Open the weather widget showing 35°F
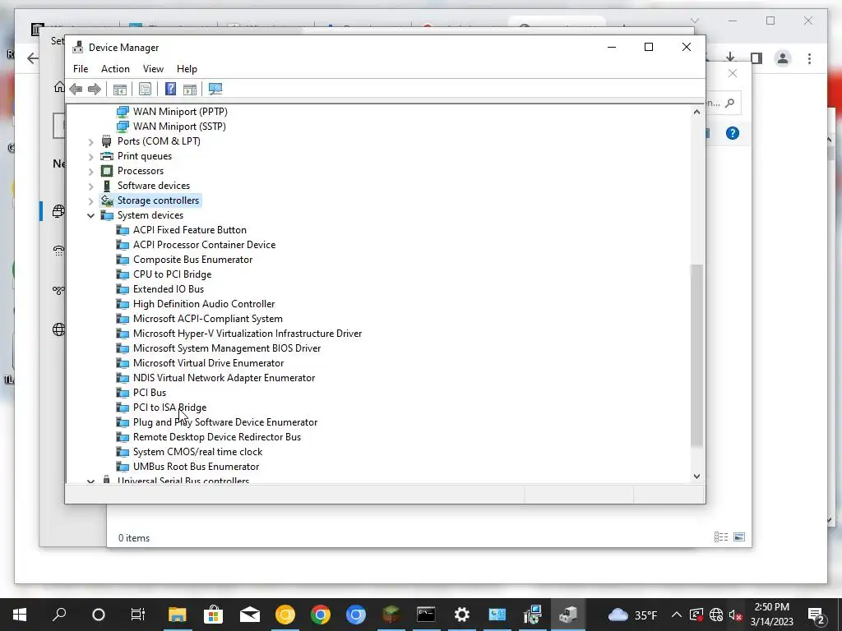The width and height of the screenshot is (842, 631). pos(633,615)
